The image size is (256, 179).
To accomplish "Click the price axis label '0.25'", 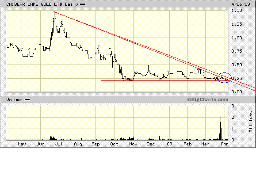I will coord(237,79).
